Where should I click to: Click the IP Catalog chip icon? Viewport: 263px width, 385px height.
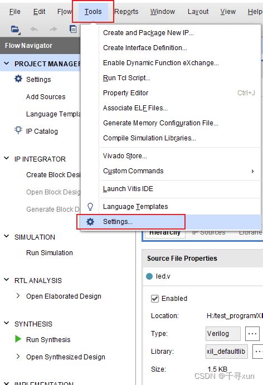(x=18, y=130)
